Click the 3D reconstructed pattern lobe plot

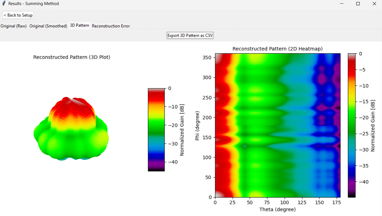tap(71, 129)
